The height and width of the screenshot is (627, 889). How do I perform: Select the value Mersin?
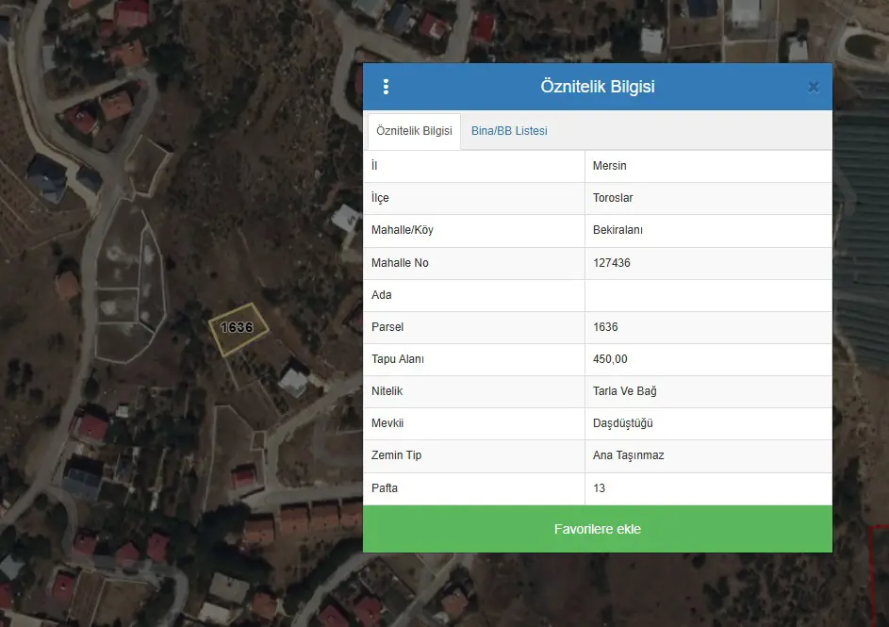tap(610, 166)
